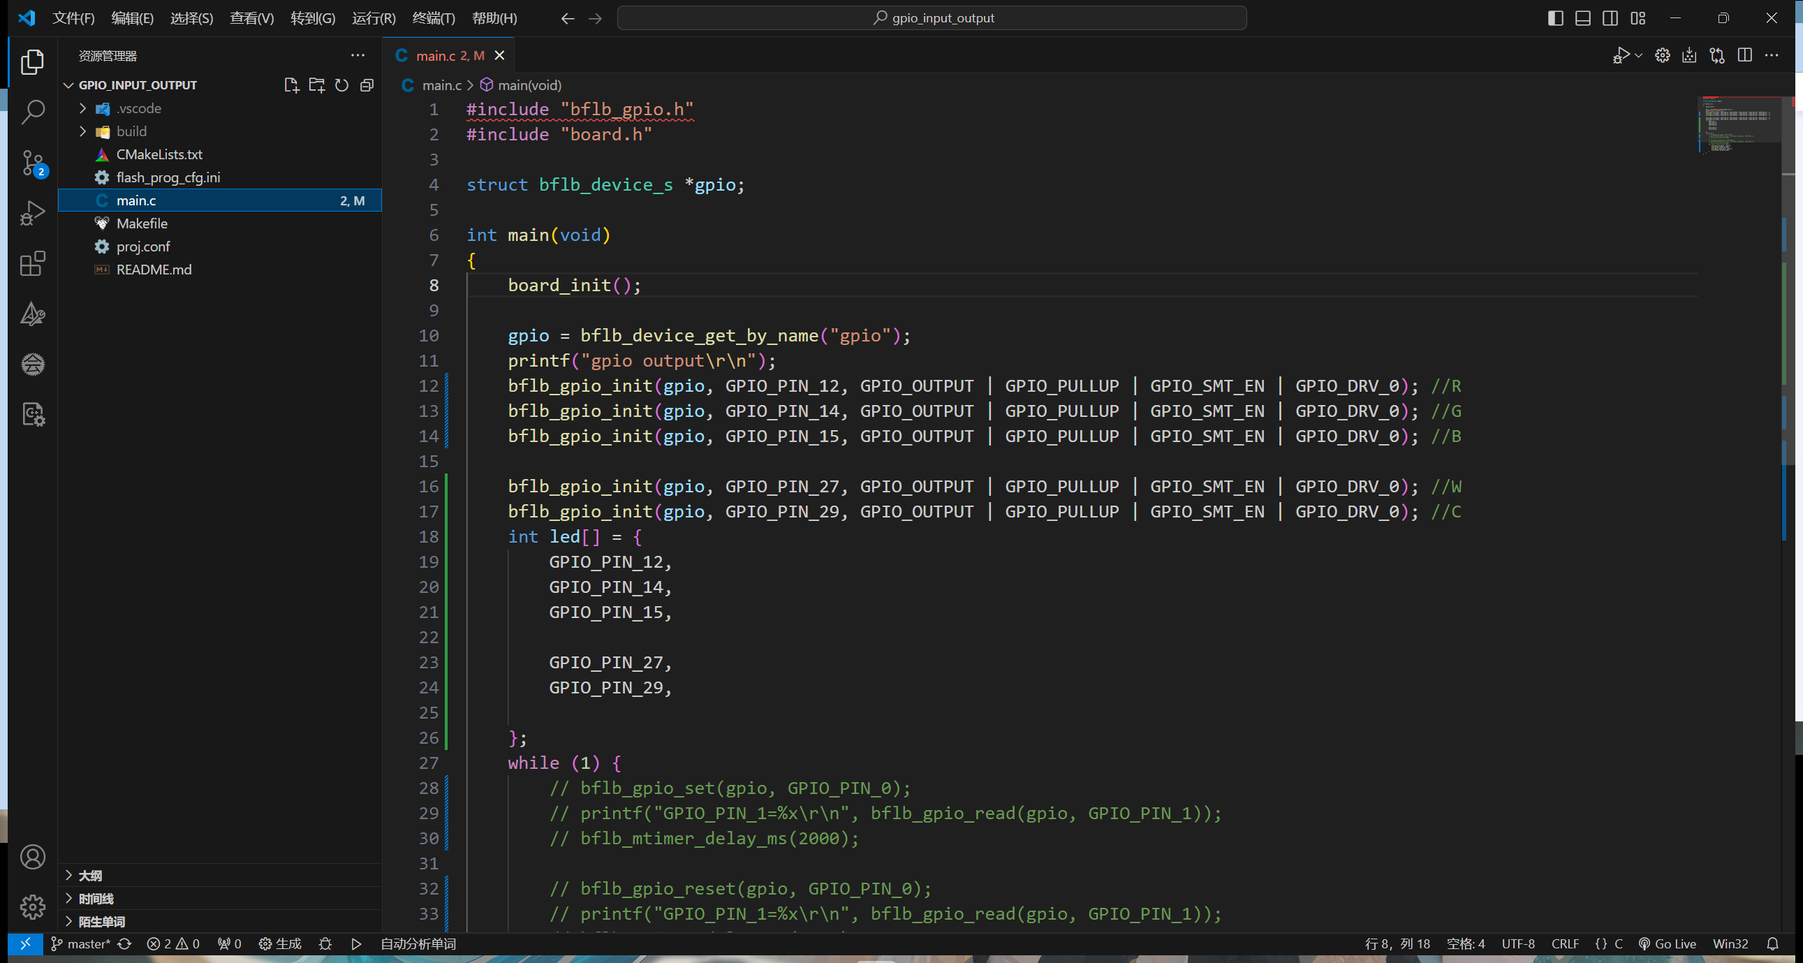This screenshot has width=1803, height=963.
Task: Open the Run and Debug view
Action: click(x=32, y=213)
